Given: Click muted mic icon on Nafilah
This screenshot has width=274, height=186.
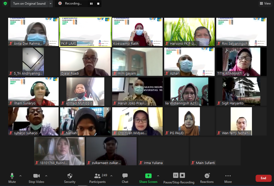Looking at the screenshot, I should pos(63,133).
